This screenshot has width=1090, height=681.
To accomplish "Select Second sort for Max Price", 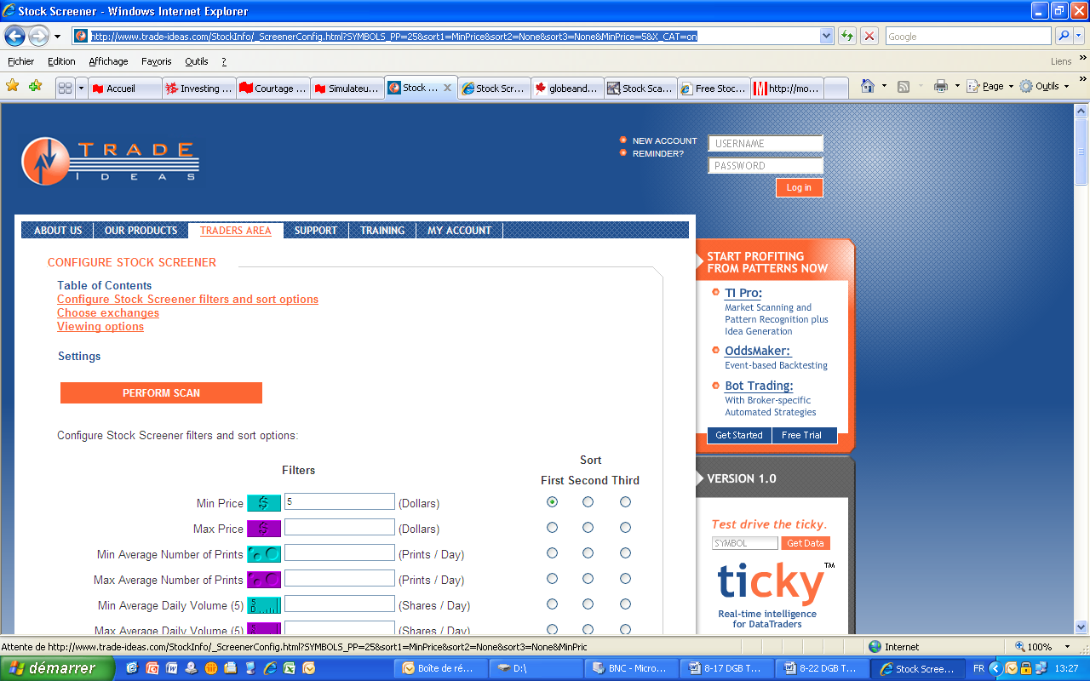I will click(x=588, y=528).
